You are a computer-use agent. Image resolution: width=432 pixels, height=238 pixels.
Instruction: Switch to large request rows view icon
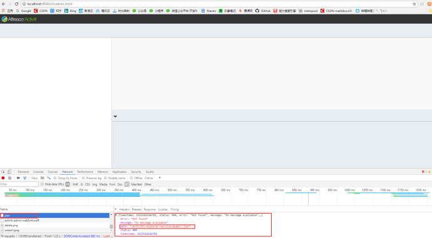43,178
